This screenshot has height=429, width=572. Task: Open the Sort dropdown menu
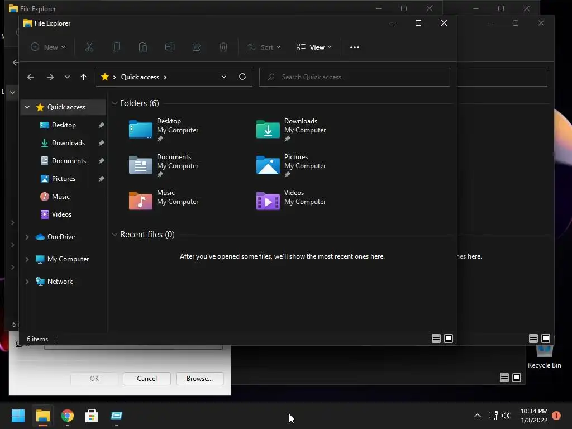[264, 47]
